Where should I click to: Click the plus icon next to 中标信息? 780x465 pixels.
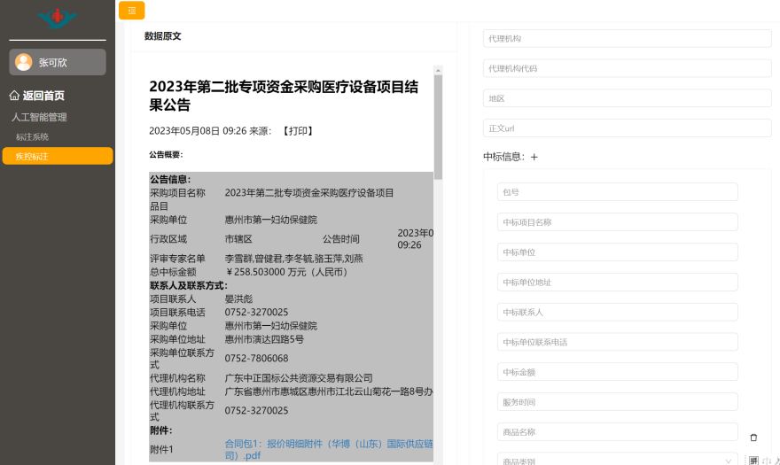(x=534, y=157)
